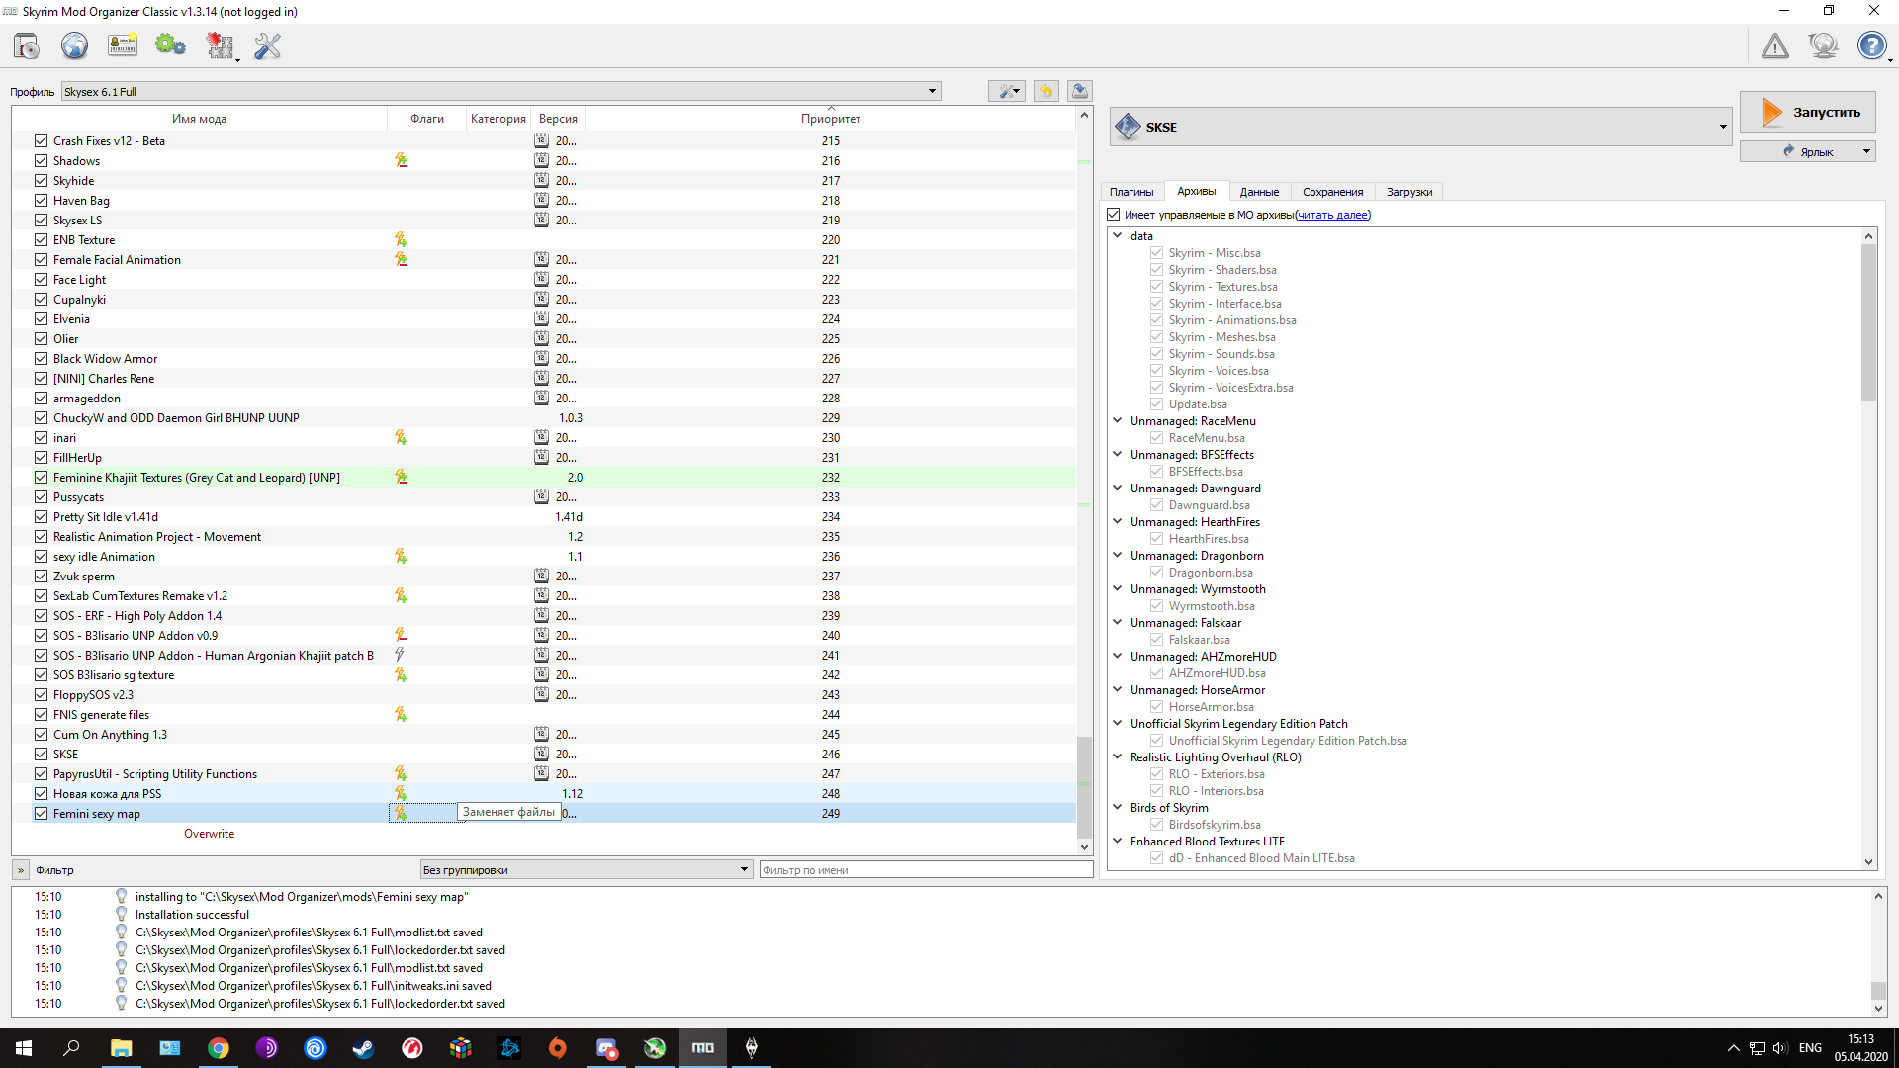
Task: Open File Explorer from taskbar
Action: tap(121, 1048)
